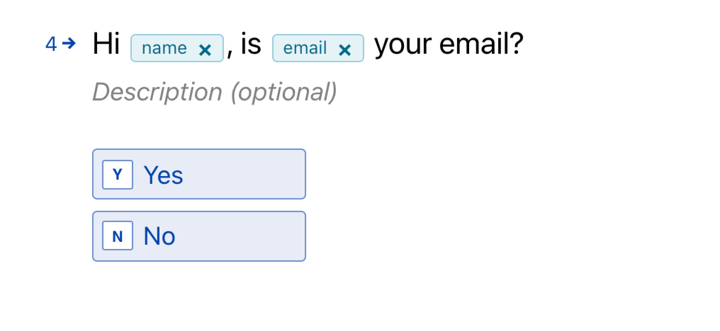Place cursor after the question mark
The width and height of the screenshot is (720, 331).
coord(524,44)
